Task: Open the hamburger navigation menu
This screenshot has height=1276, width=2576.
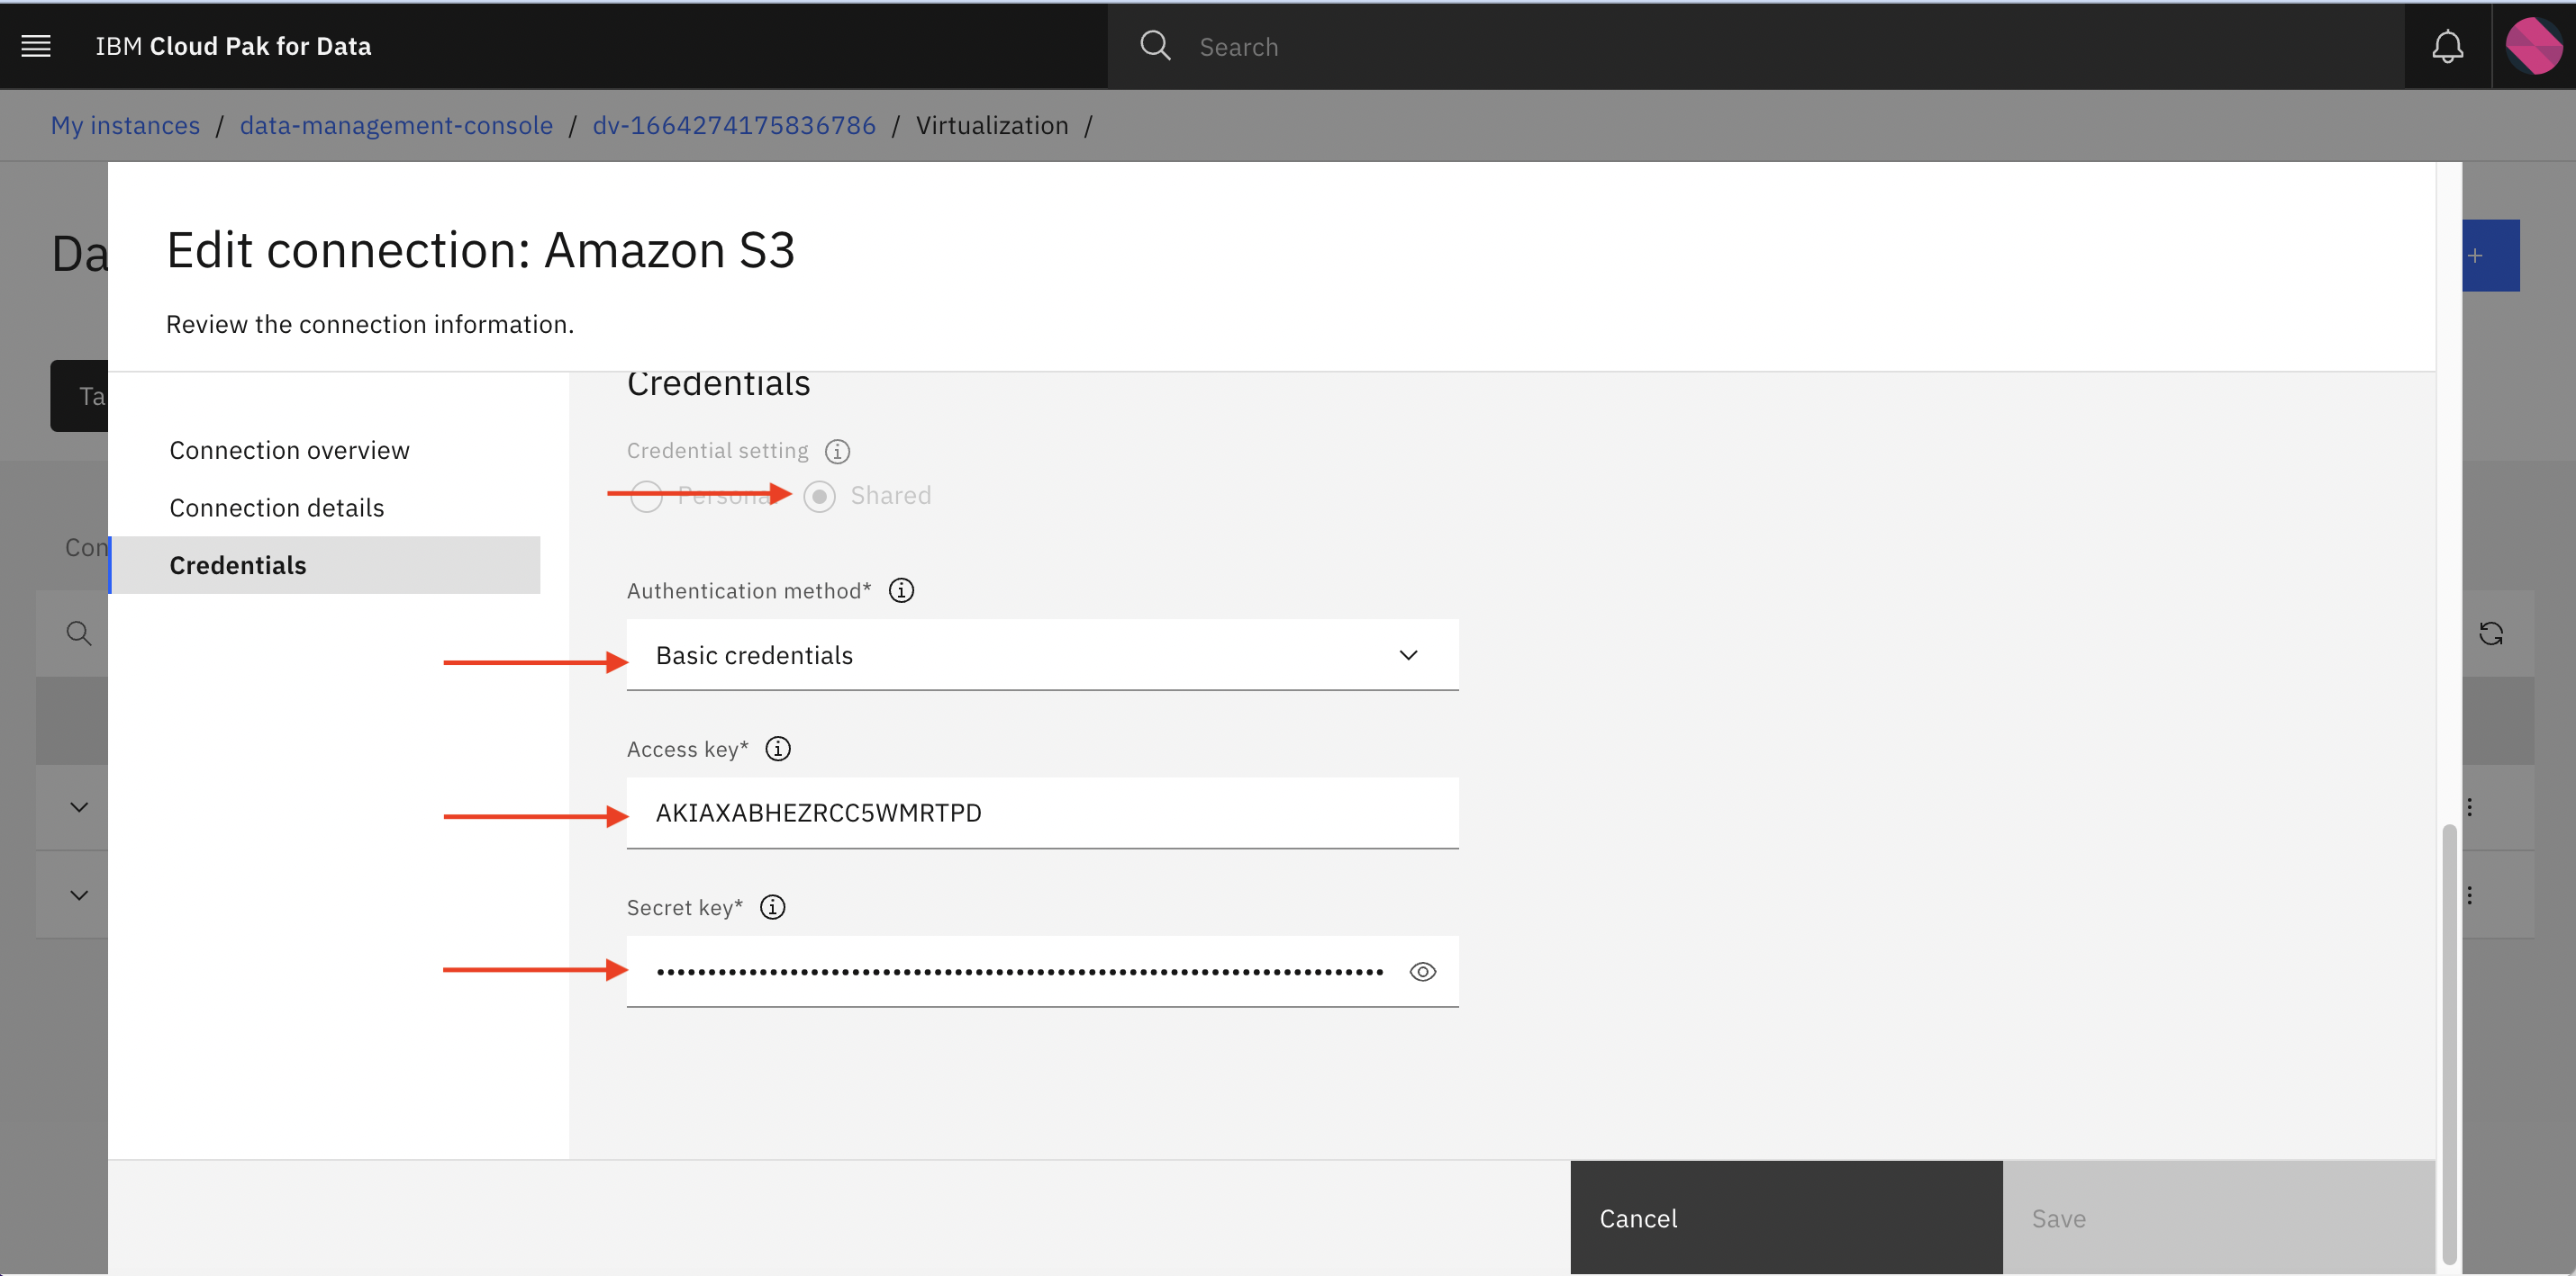Action: point(36,46)
